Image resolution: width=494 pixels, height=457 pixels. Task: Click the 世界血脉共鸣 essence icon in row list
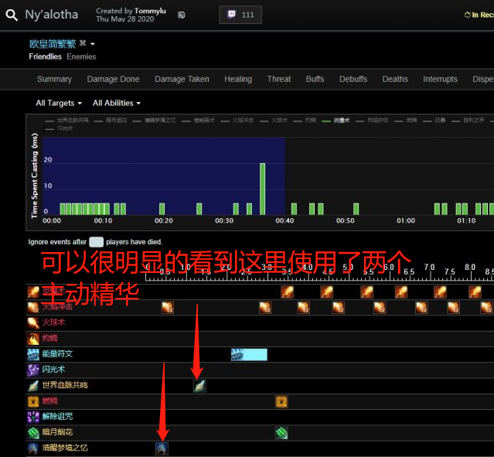[x=33, y=386]
